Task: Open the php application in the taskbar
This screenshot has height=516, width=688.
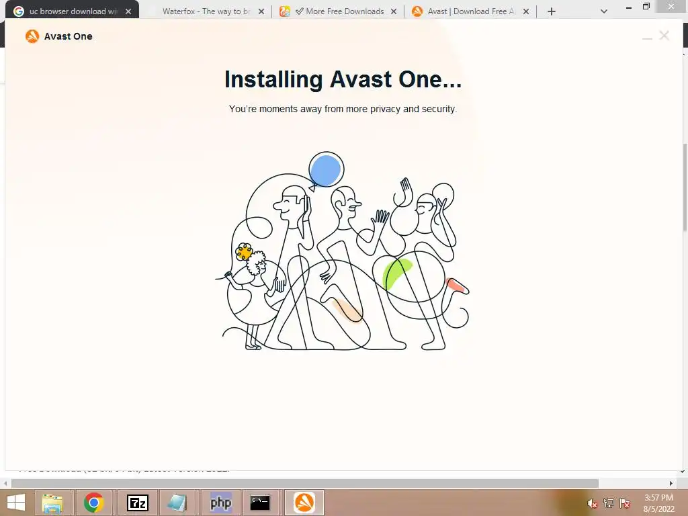Action: (220, 503)
